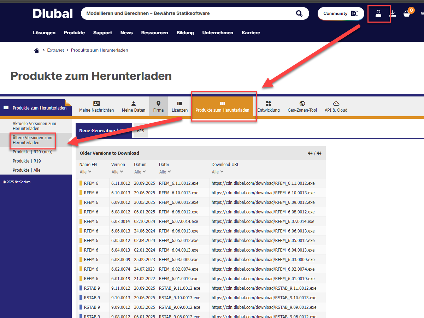Expand the Datei column filter
Viewport: 424px width, 318px height.
pyautogui.click(x=165, y=171)
